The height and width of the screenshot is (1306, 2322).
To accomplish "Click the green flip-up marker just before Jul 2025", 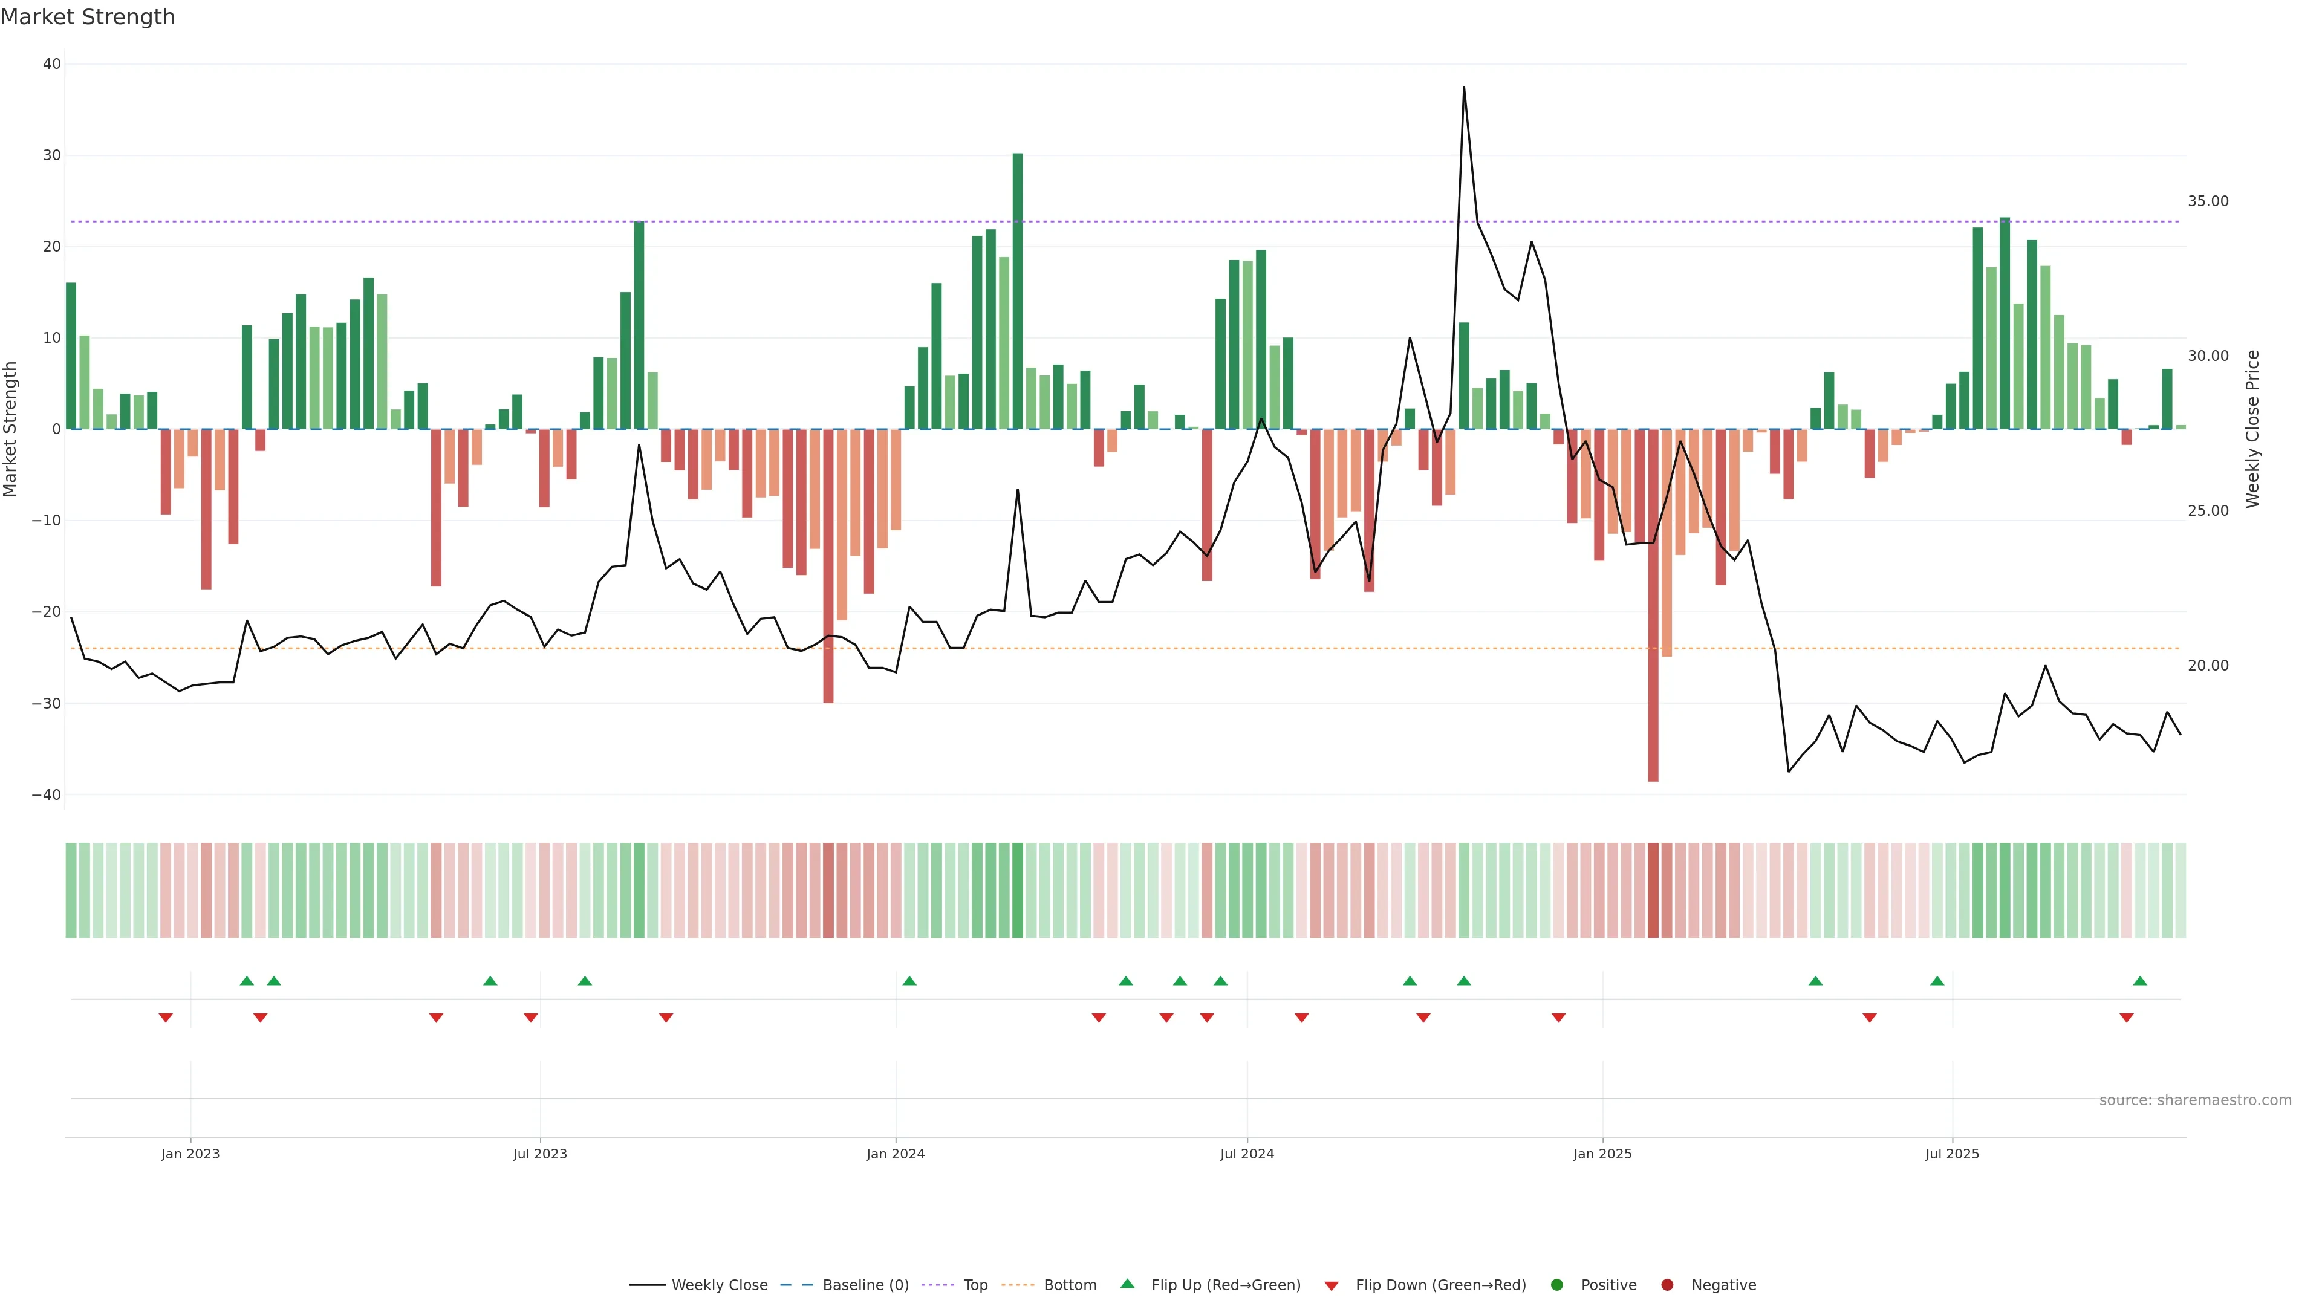I will point(1937,981).
